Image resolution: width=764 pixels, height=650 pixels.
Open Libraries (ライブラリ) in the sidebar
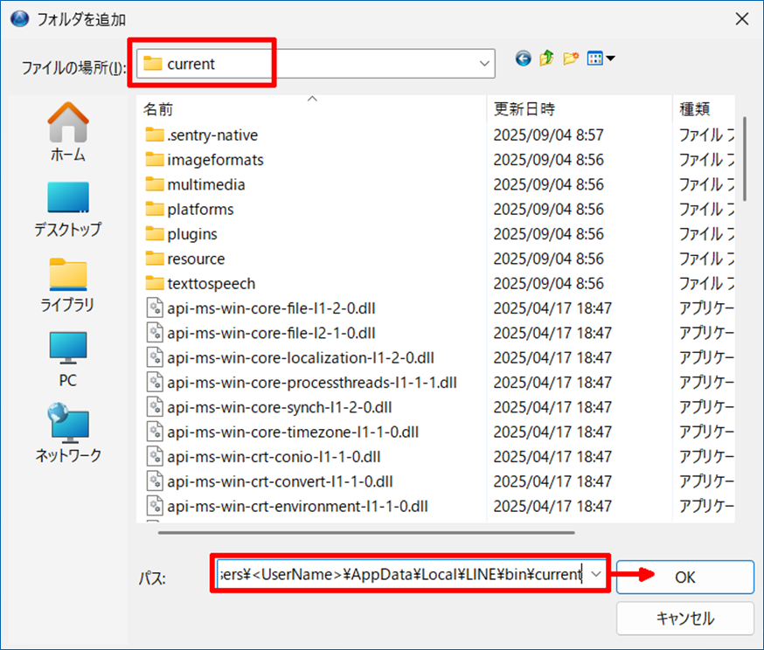67,285
